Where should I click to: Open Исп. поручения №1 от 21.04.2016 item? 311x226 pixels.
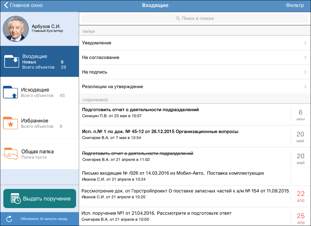coord(195,217)
